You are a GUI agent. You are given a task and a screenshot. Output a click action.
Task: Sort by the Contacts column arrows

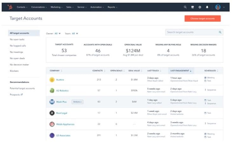click(105, 71)
